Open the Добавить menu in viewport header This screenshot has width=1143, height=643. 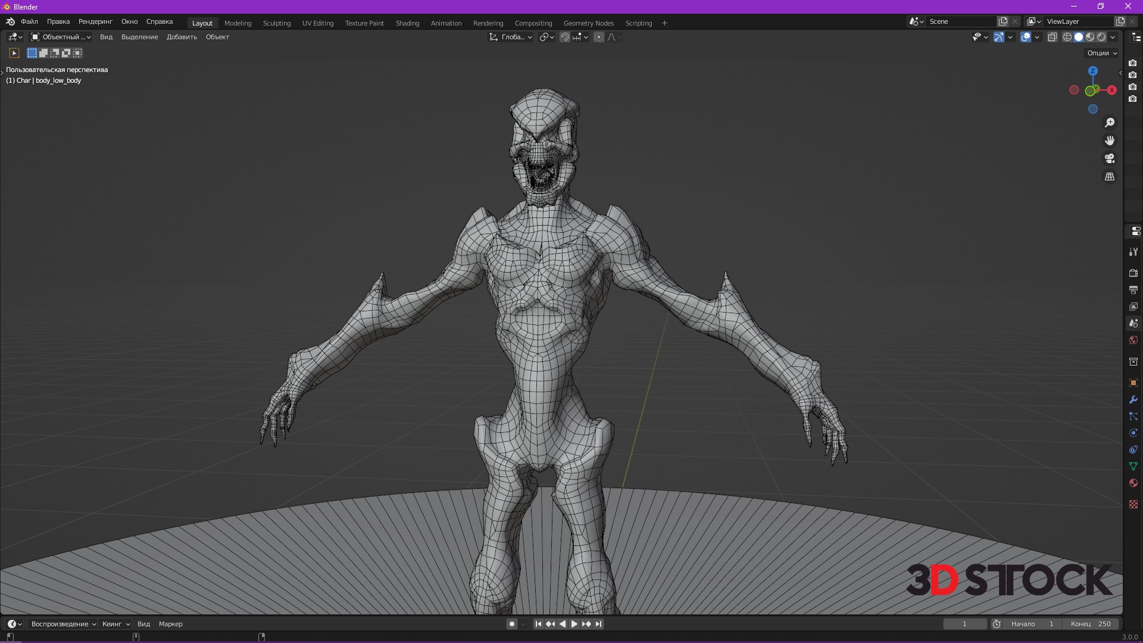coord(182,37)
